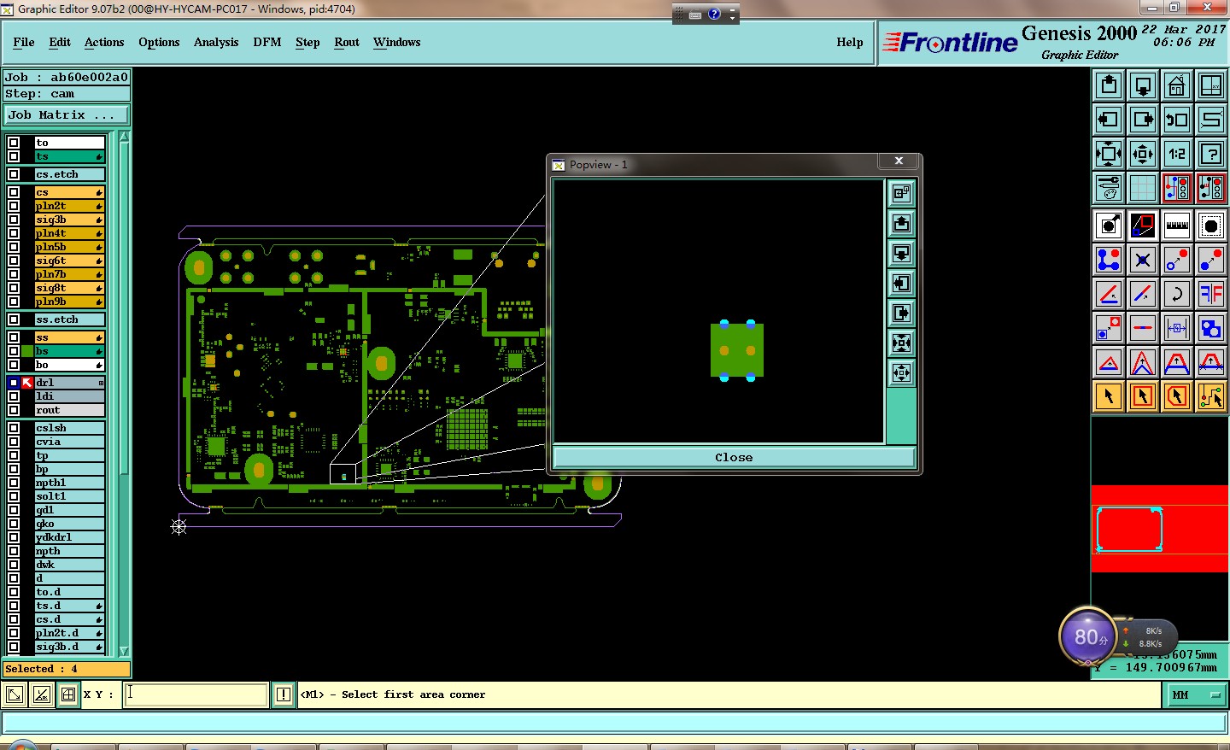
Task: Click the zoom out arrows icon
Action: (1109, 154)
